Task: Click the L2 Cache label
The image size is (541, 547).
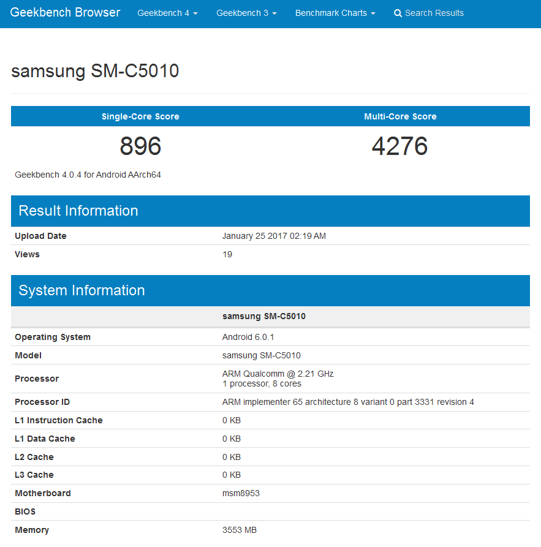Action: point(34,457)
